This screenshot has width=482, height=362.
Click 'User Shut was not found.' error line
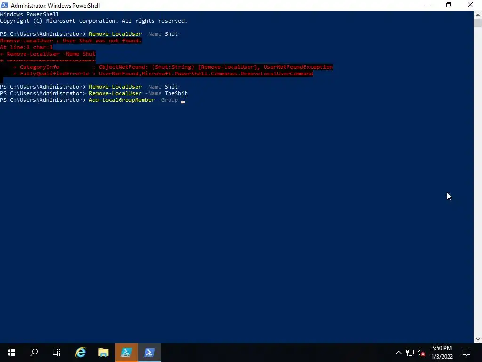(x=71, y=41)
